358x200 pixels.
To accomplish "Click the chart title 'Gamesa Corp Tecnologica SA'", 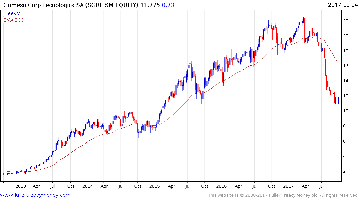I will pos(44,5).
